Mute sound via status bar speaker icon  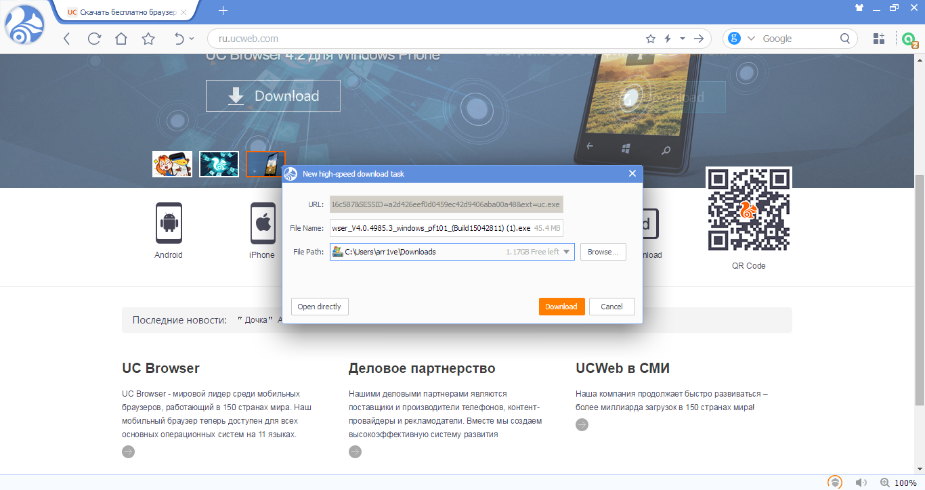coord(861,483)
